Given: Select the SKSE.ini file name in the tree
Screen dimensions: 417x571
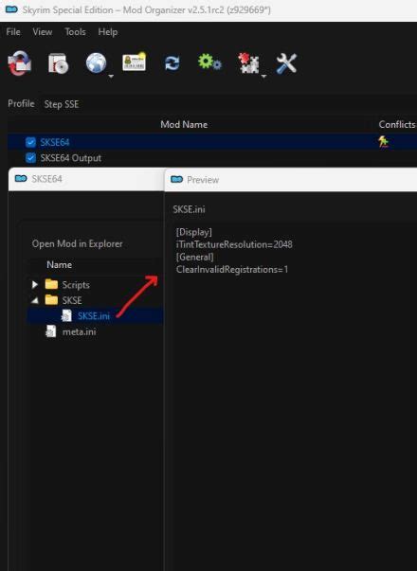Looking at the screenshot, I should click(93, 315).
